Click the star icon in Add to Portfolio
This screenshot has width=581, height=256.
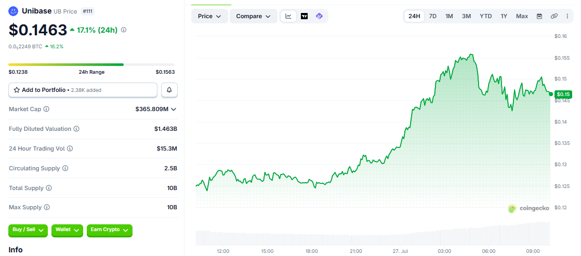pos(17,90)
